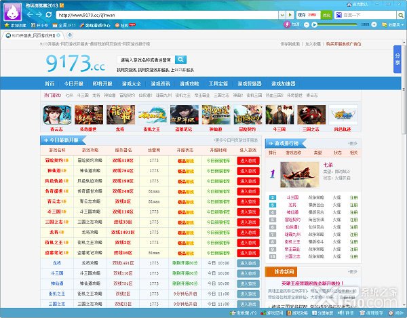
Task: Click the 添加收藏 star icon
Action: point(7,25)
